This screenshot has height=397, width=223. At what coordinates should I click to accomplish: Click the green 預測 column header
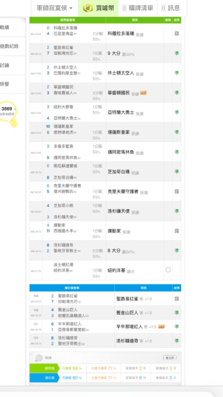pyautogui.click(x=135, y=20)
